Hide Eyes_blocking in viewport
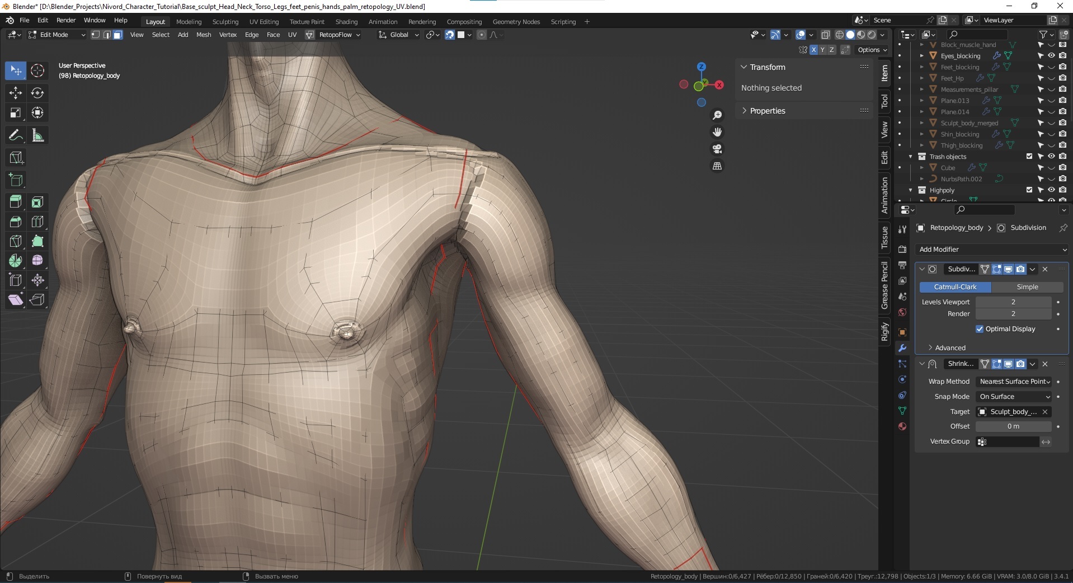Screen dimensions: 1073x583 [1051, 56]
